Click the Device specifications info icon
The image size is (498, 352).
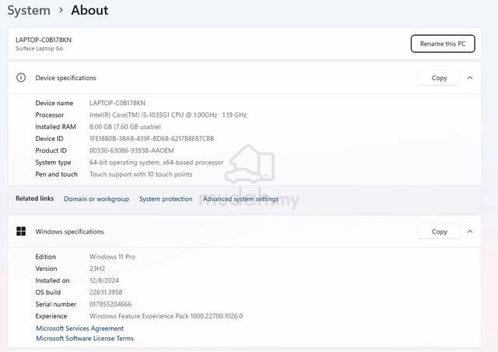click(x=21, y=78)
